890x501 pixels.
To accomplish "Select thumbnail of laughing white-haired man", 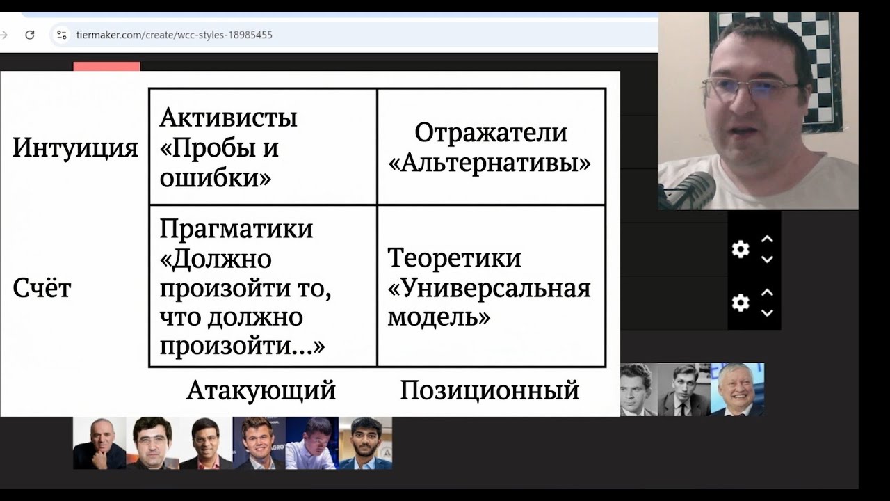I will click(x=737, y=390).
